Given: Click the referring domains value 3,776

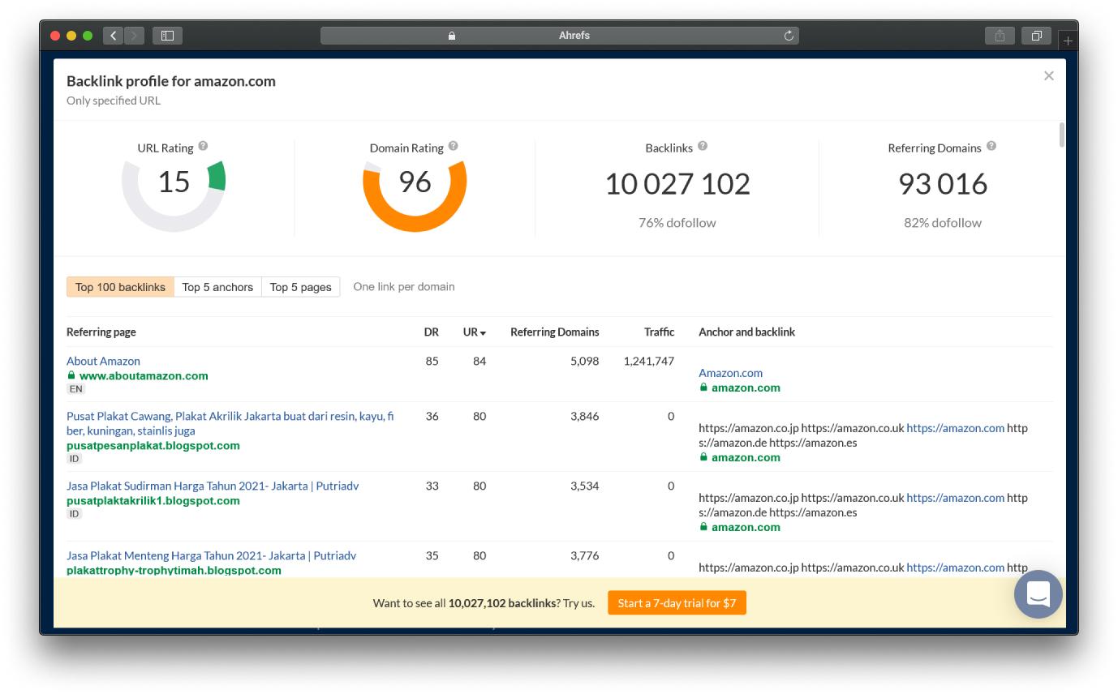Looking at the screenshot, I should pyautogui.click(x=584, y=556).
